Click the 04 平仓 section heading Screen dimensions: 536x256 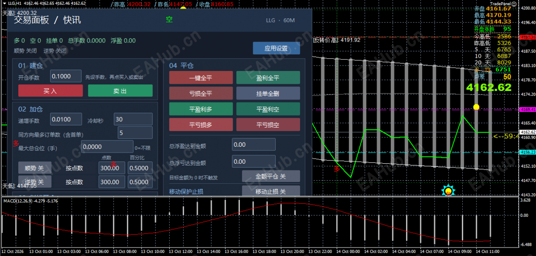coord(181,66)
